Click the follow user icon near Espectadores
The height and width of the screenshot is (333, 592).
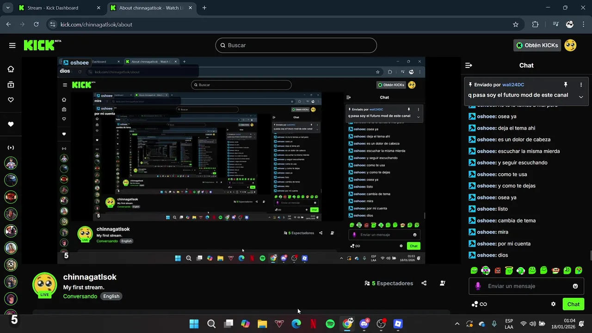pyautogui.click(x=443, y=283)
